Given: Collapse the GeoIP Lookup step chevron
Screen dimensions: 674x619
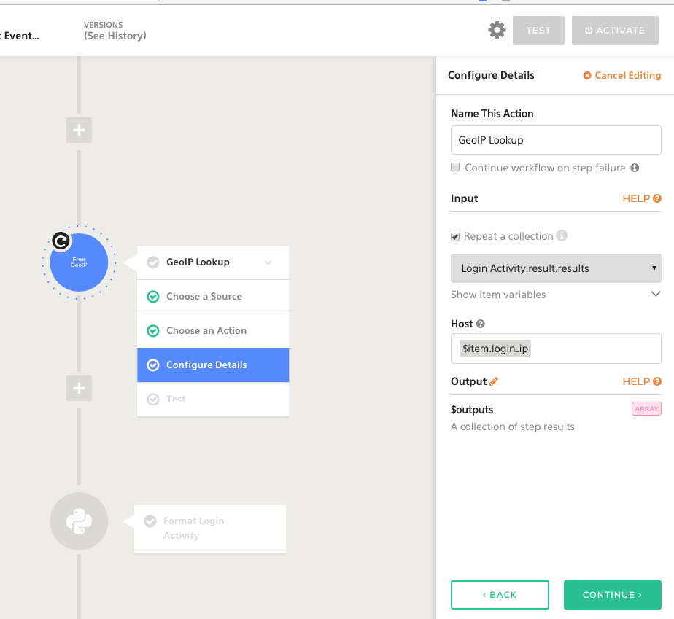Looking at the screenshot, I should 268,262.
